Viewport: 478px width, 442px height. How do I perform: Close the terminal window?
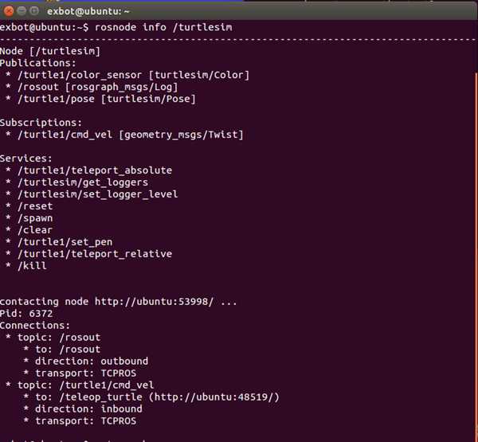10,12
